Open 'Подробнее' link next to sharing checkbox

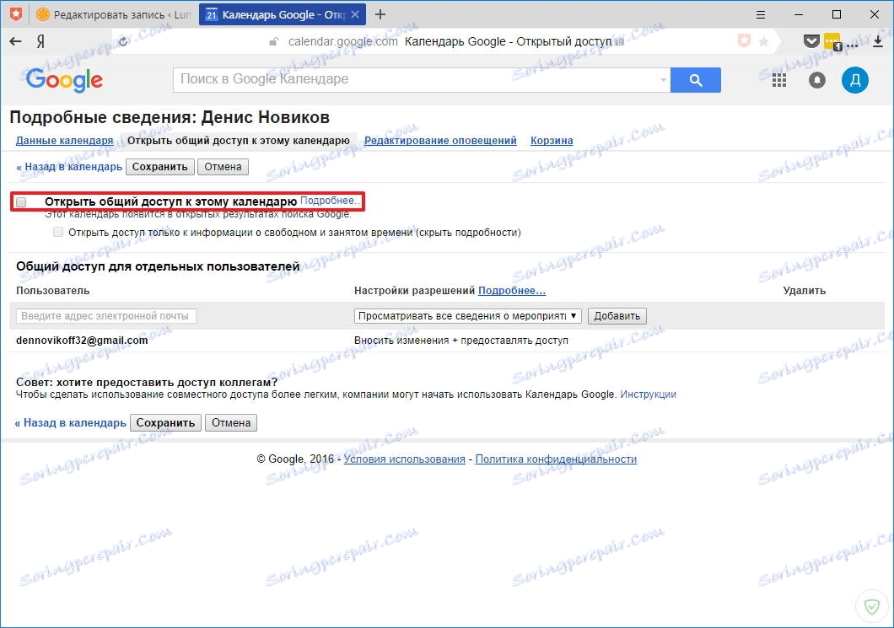pos(328,201)
